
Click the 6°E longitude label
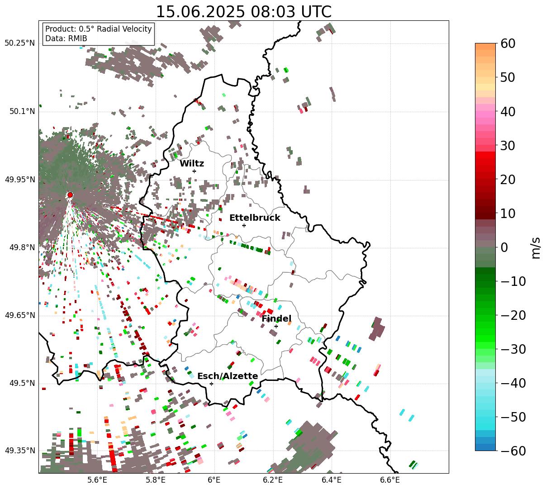click(214, 480)
